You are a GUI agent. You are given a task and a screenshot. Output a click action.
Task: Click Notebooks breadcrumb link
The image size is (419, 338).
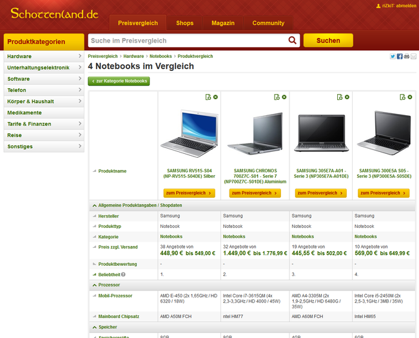pyautogui.click(x=161, y=57)
